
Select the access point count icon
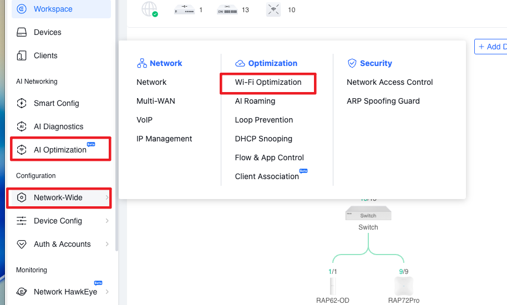click(x=273, y=9)
